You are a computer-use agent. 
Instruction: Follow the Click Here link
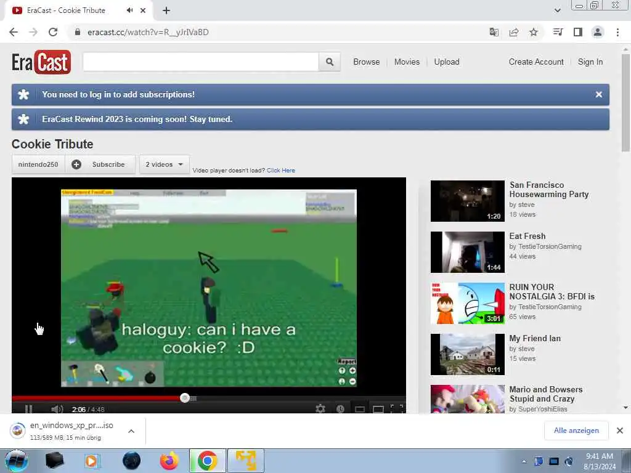click(281, 171)
